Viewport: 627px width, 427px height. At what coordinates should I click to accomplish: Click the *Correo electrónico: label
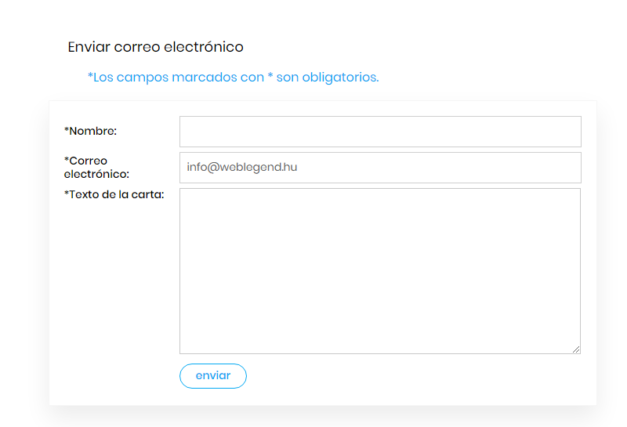pos(96,168)
